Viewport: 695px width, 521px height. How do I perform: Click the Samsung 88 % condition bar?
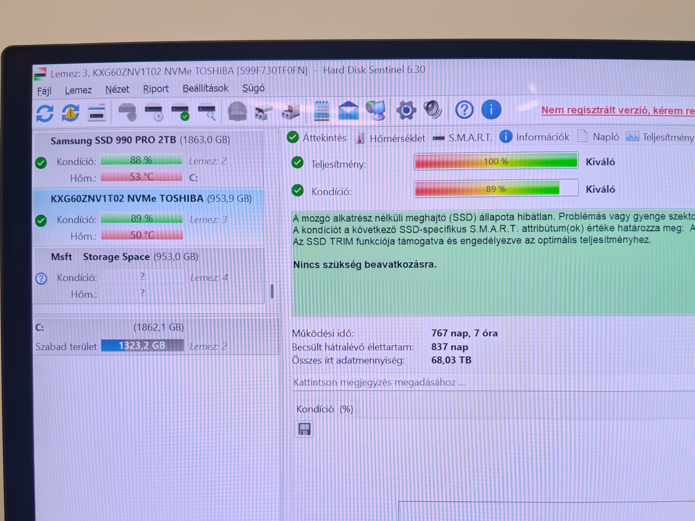(x=141, y=160)
